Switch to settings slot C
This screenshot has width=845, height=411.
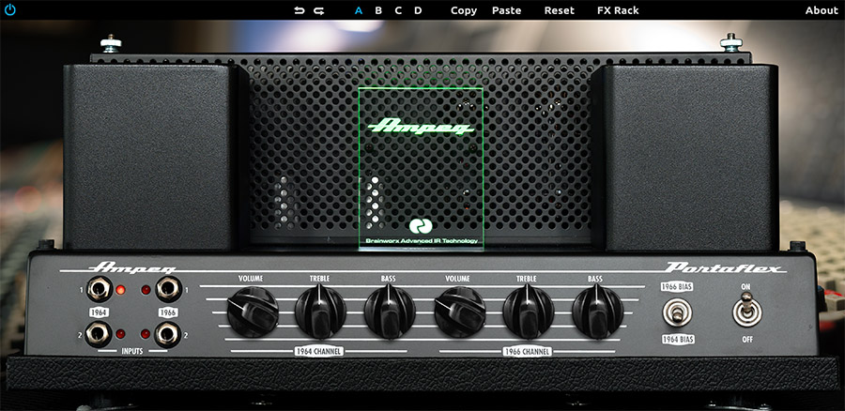pyautogui.click(x=398, y=10)
